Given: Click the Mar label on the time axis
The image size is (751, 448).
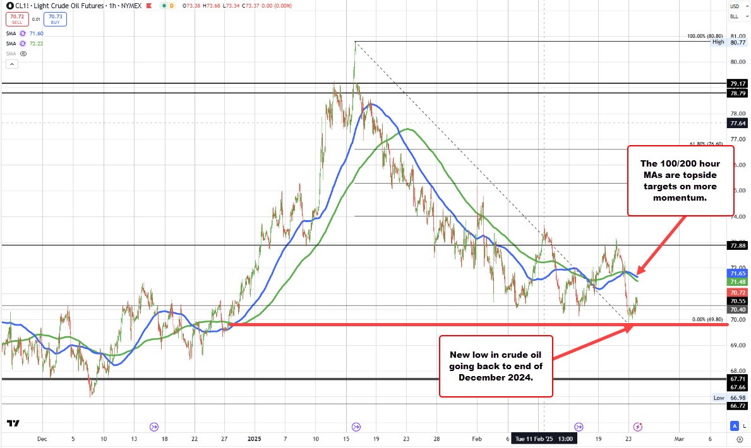Looking at the screenshot, I should [x=678, y=439].
